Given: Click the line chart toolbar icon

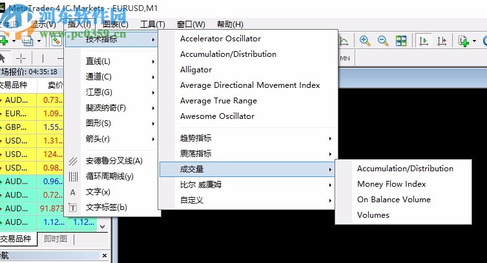Looking at the screenshot, I should tap(344, 41).
